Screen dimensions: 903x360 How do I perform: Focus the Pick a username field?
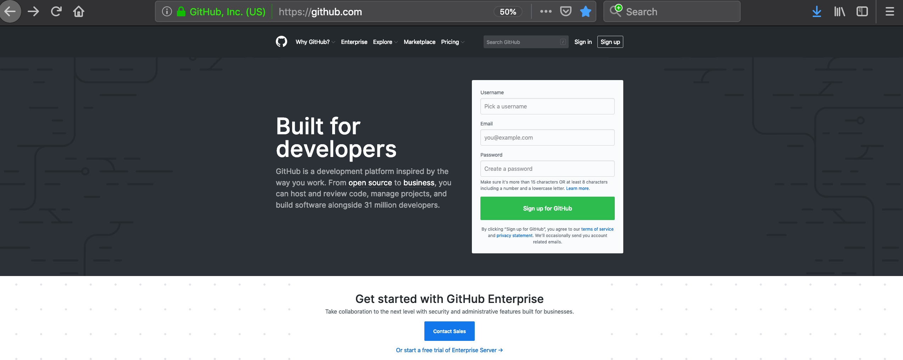[x=547, y=106]
